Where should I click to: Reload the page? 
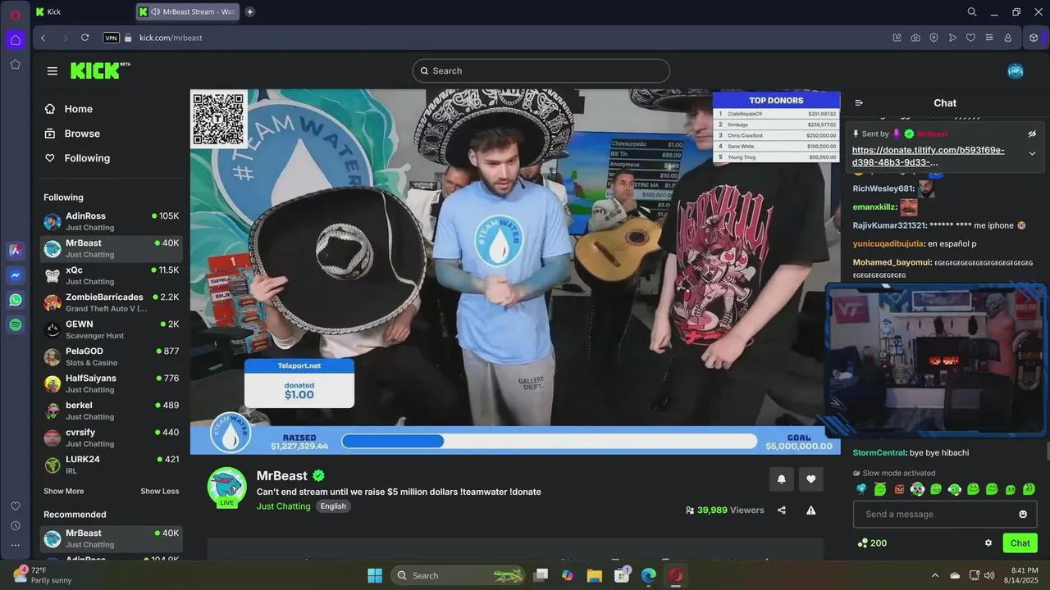[x=84, y=38]
